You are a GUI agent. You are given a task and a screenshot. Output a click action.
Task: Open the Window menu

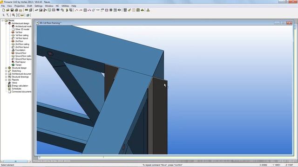[49, 6]
